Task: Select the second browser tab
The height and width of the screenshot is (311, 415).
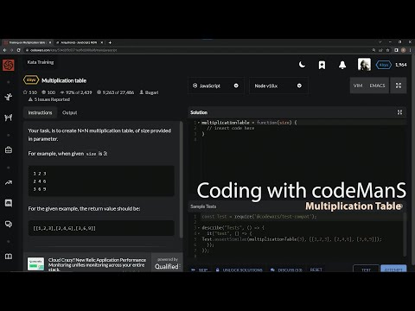Action: [79, 42]
